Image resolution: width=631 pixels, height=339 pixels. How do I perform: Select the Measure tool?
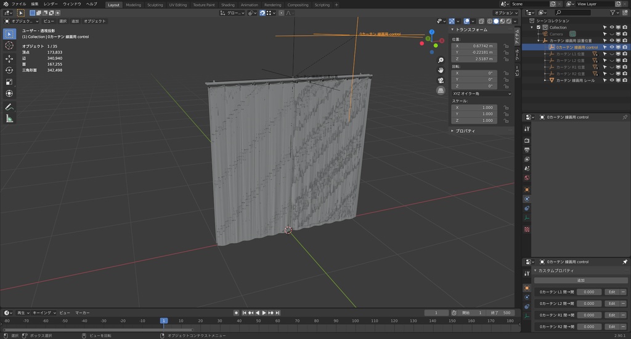click(x=9, y=118)
